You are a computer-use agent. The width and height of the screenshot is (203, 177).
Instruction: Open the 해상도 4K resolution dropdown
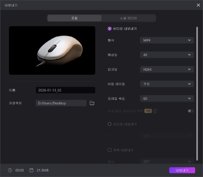point(167,55)
